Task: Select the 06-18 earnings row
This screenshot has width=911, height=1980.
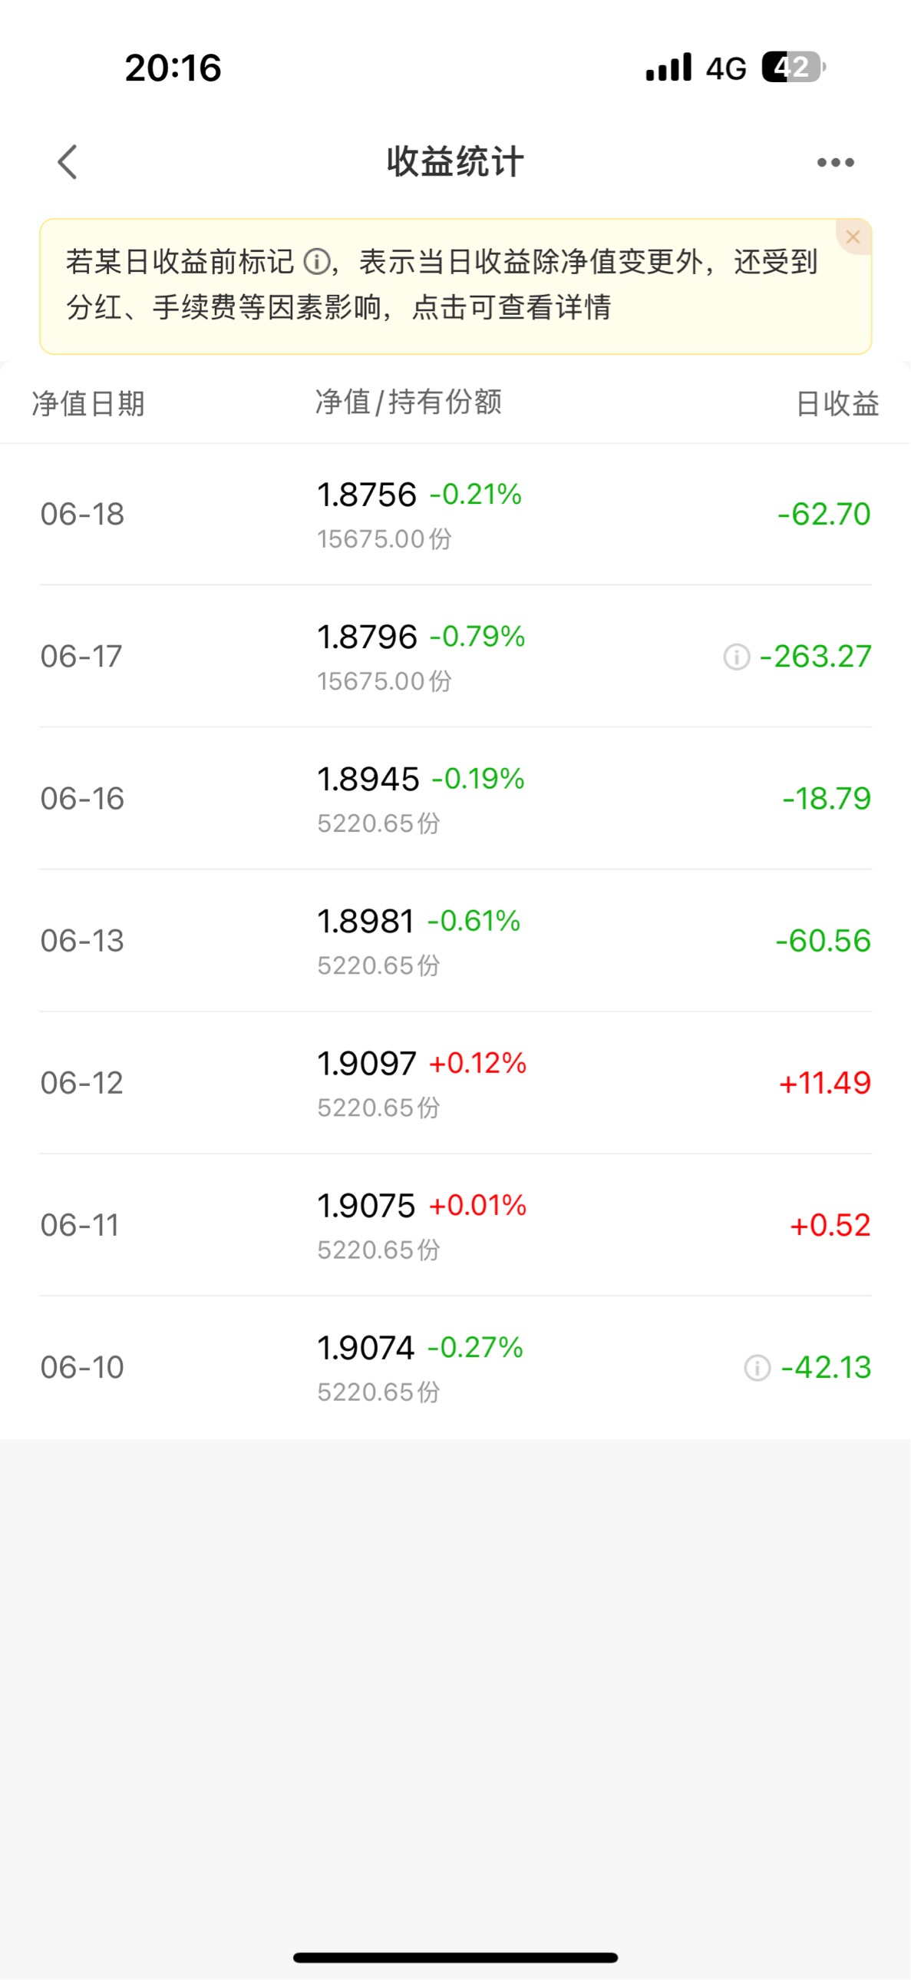Action: coord(456,515)
